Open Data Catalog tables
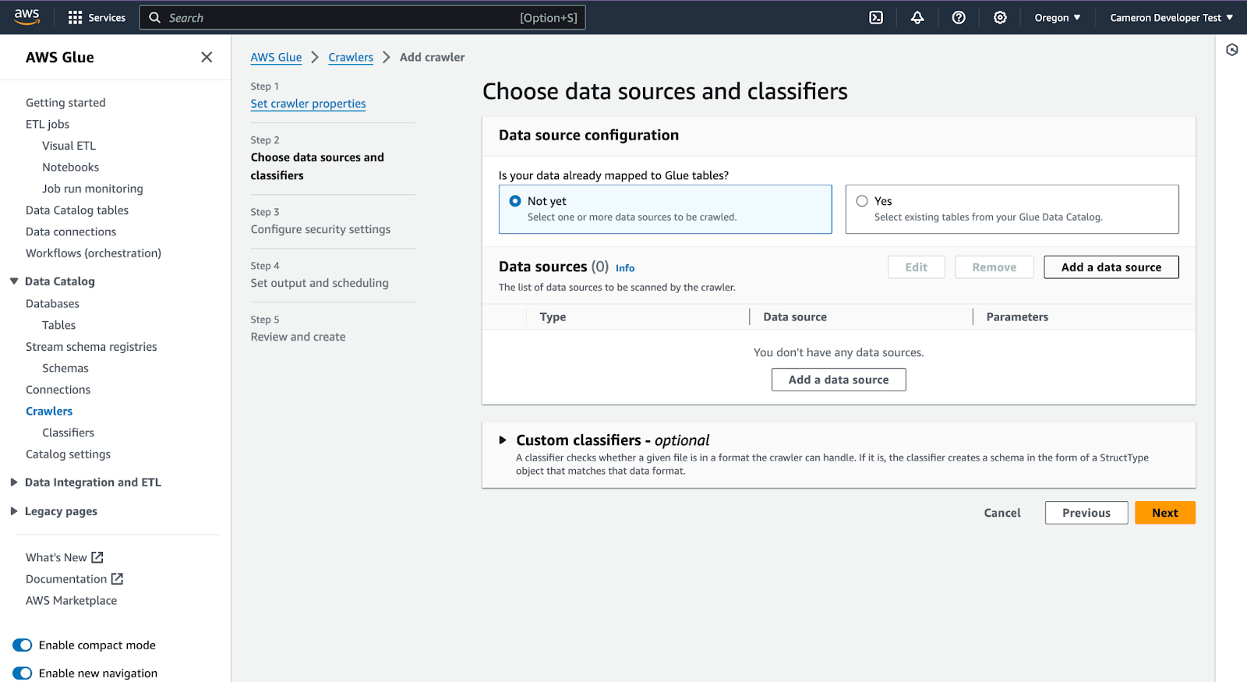 pyautogui.click(x=77, y=210)
